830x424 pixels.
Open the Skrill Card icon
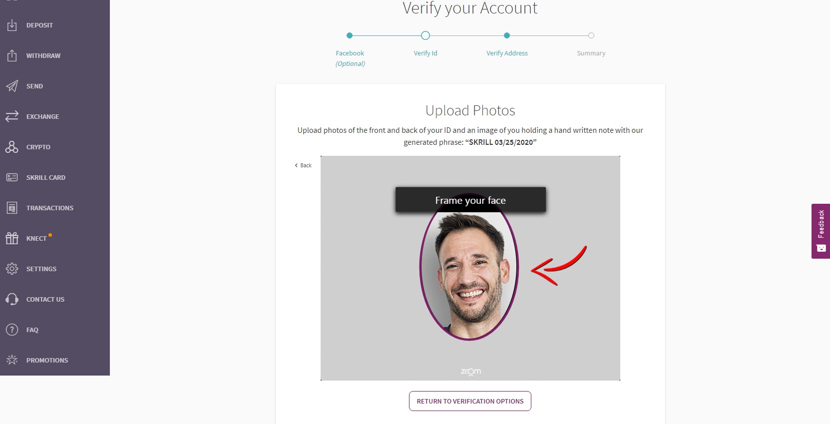(12, 177)
